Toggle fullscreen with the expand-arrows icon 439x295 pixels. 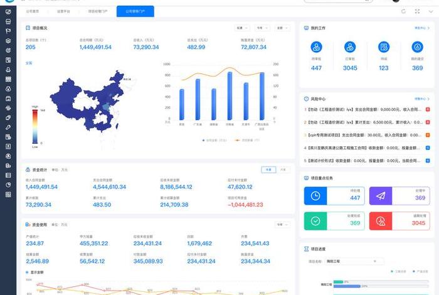[x=417, y=11]
